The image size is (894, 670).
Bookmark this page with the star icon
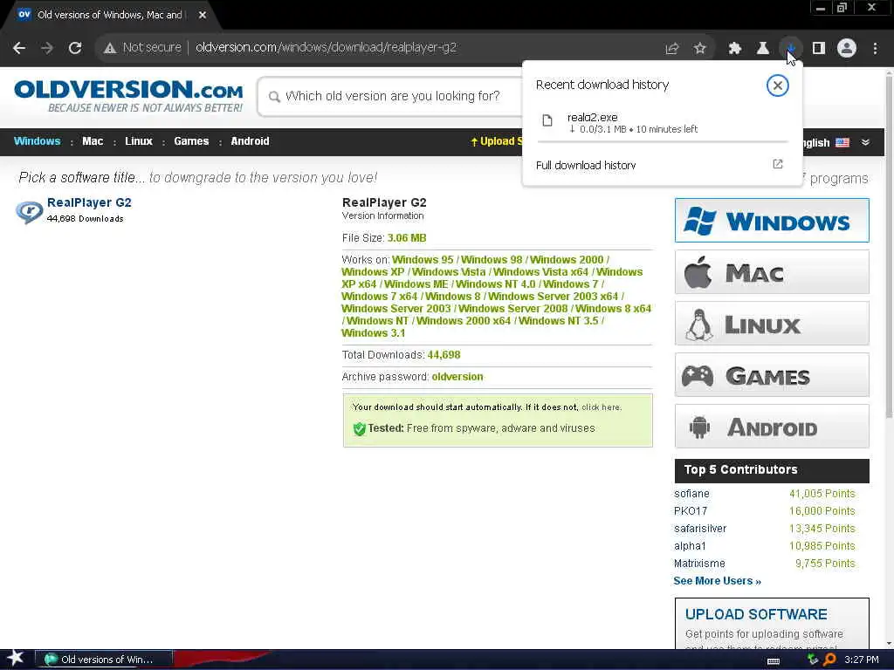coord(700,49)
